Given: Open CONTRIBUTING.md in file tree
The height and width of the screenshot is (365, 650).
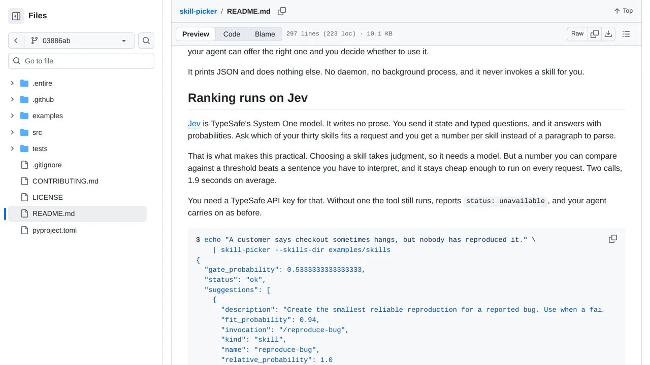Looking at the screenshot, I should [x=66, y=181].
